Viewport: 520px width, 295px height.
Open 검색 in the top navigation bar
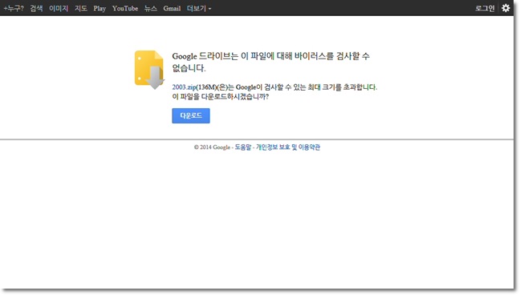36,8
